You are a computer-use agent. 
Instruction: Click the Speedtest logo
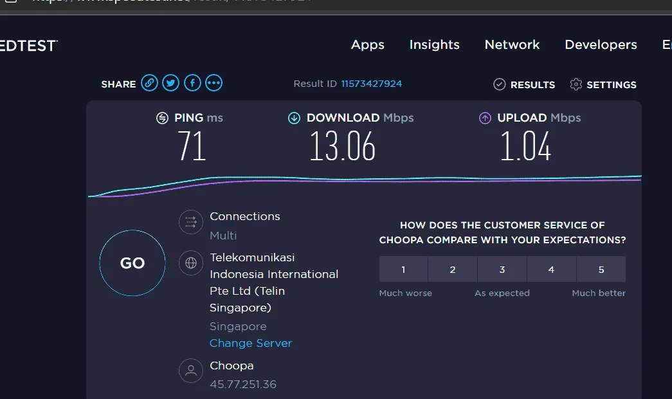pyautogui.click(x=28, y=46)
